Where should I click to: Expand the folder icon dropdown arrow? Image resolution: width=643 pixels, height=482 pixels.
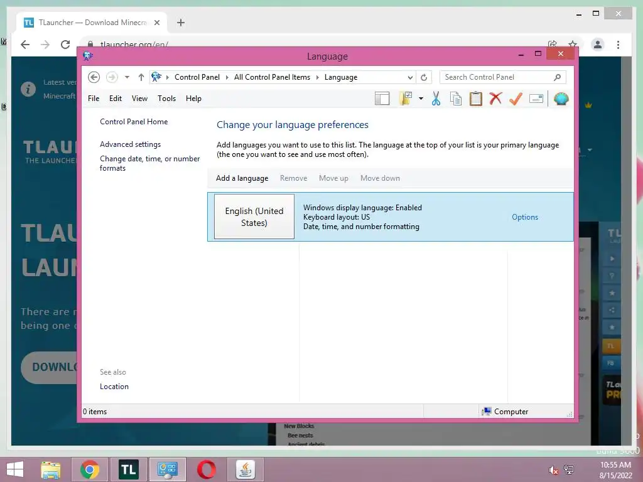pos(421,99)
